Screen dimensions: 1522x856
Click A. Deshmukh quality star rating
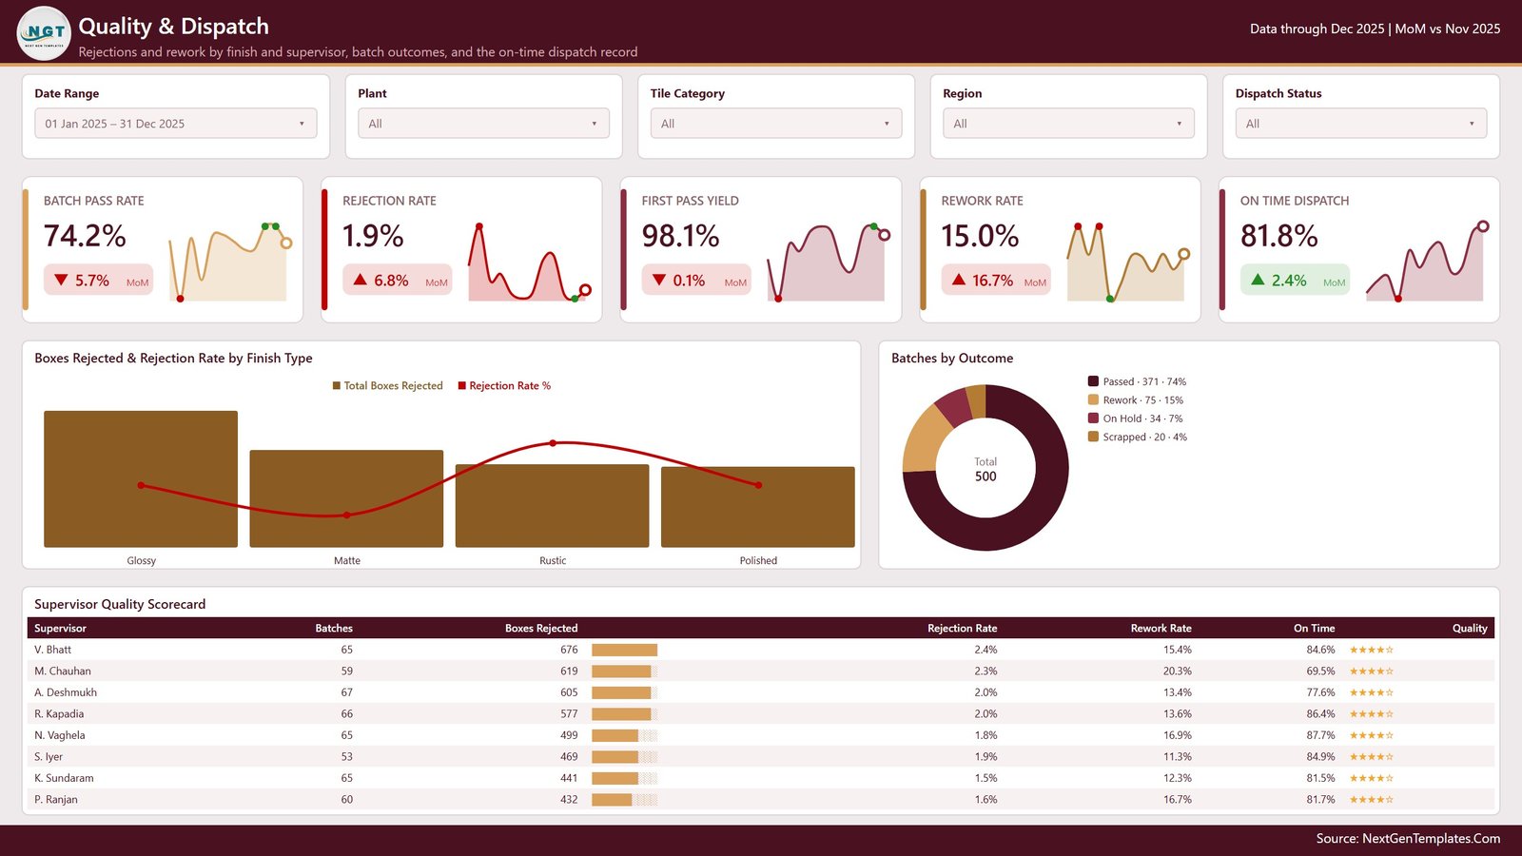[x=1372, y=692]
